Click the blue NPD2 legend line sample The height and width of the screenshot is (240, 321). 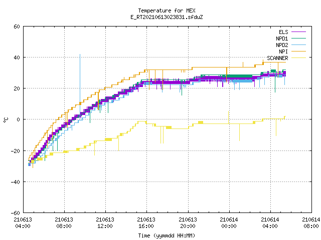point(298,45)
